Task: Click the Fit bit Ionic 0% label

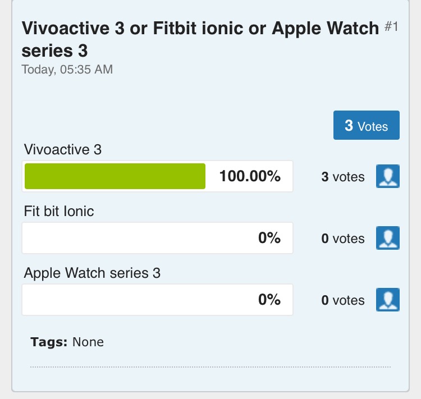Action: pos(269,238)
